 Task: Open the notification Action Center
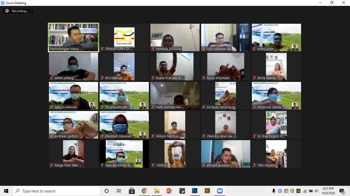point(342,191)
